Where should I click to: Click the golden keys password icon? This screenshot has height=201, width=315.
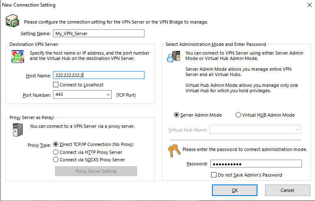pos(174,151)
